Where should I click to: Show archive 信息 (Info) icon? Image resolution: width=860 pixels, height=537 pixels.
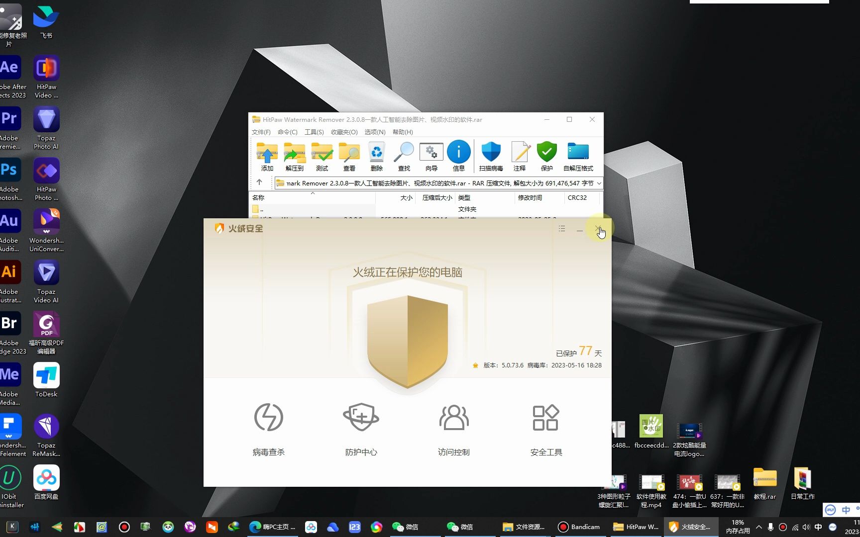point(459,156)
